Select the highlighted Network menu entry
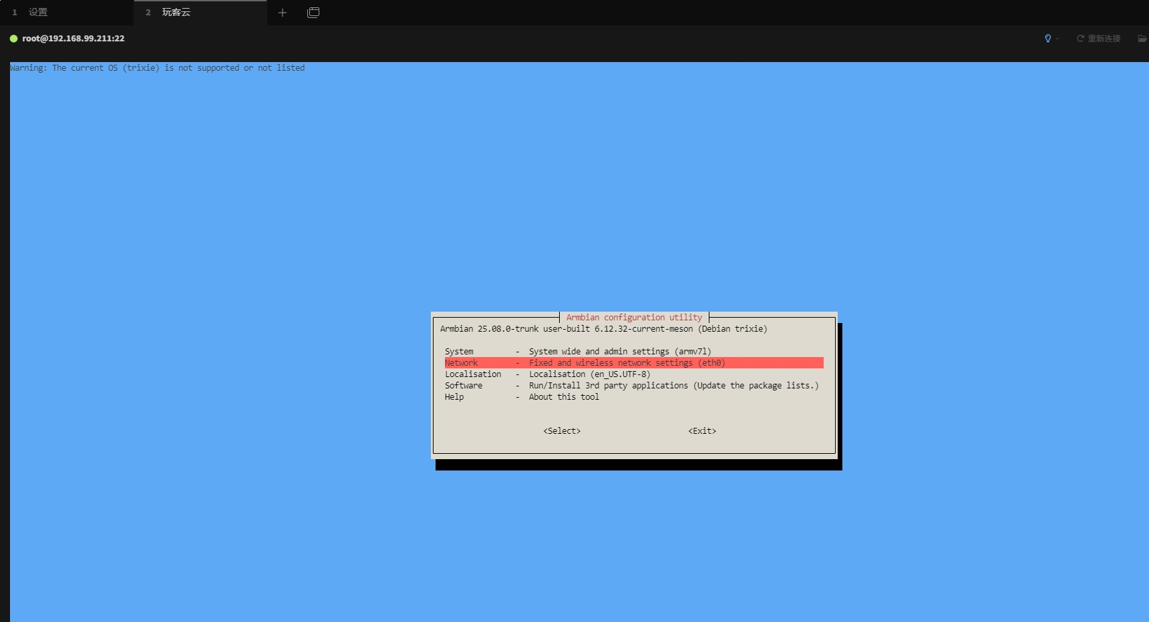 tap(634, 363)
